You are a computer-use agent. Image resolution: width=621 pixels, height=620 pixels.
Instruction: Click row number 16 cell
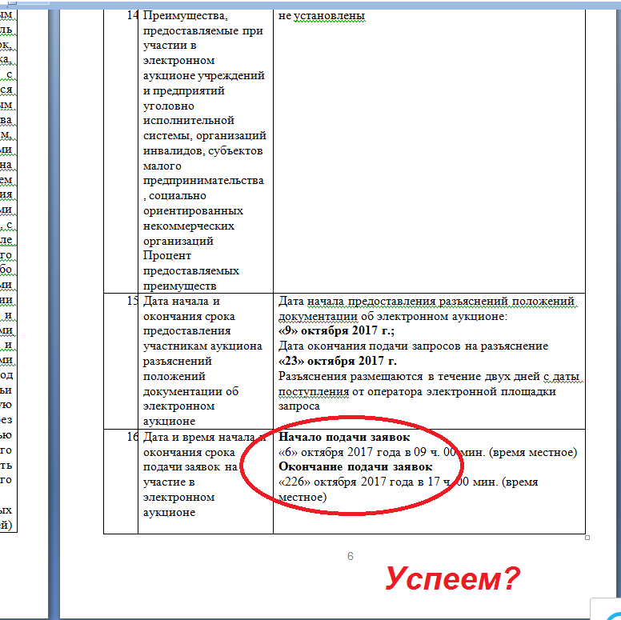point(132,438)
